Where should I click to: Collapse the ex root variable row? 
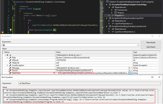tap(5, 55)
